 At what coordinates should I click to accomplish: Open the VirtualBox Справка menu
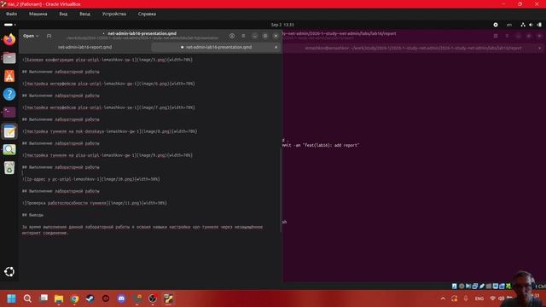(x=147, y=14)
